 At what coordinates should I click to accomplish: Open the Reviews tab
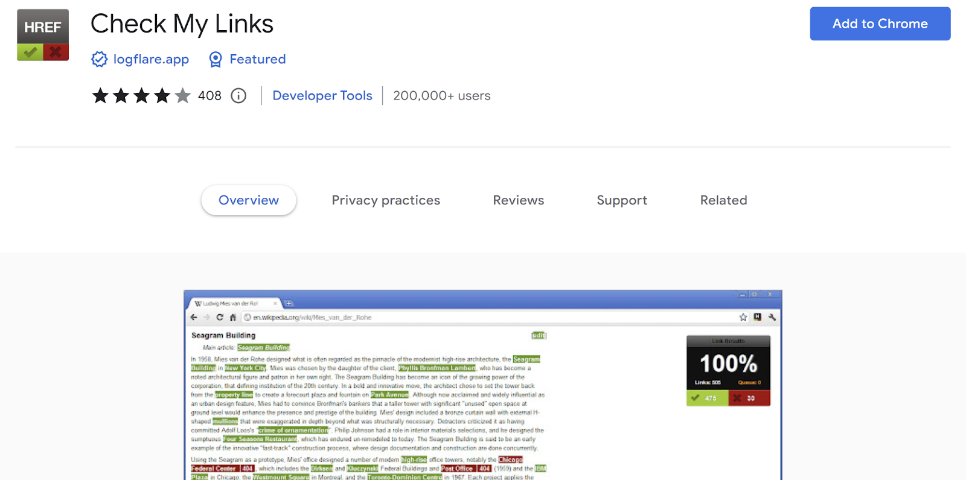(518, 200)
